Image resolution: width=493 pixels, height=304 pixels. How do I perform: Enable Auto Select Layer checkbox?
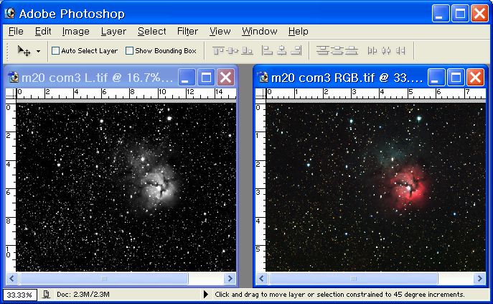(56, 51)
